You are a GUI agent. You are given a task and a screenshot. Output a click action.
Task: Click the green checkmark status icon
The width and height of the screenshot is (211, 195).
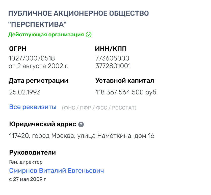89,35
